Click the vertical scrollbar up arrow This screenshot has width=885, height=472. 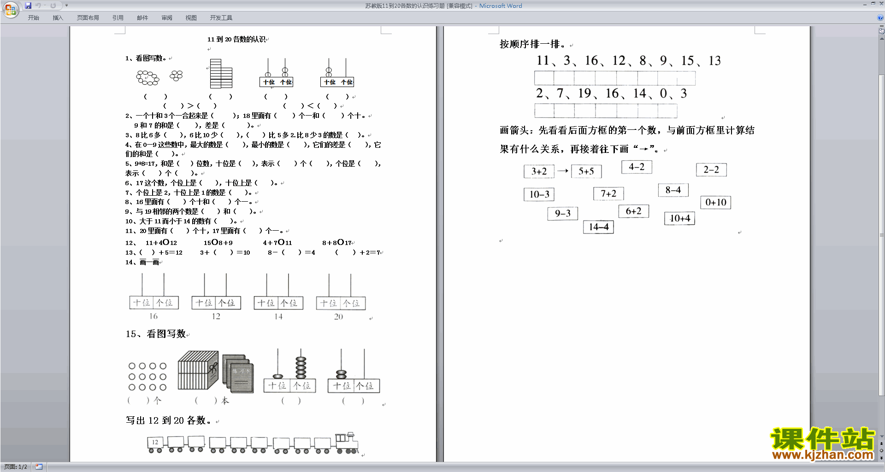click(882, 39)
